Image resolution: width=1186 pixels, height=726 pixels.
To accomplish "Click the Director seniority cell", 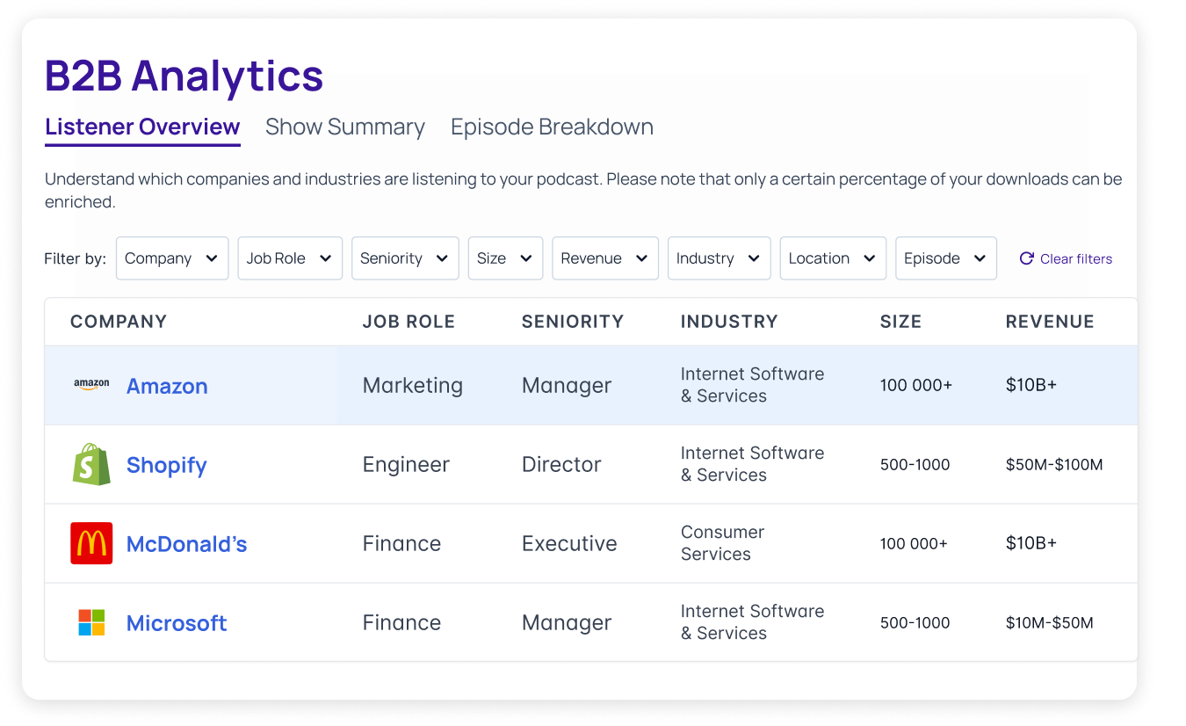I will pyautogui.click(x=561, y=465).
